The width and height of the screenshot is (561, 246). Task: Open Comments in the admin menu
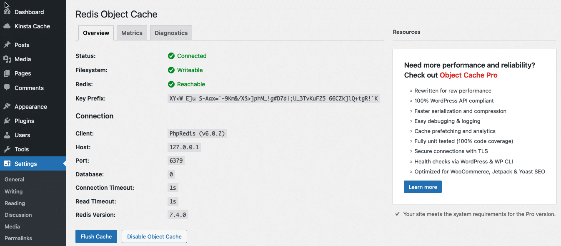(33, 88)
